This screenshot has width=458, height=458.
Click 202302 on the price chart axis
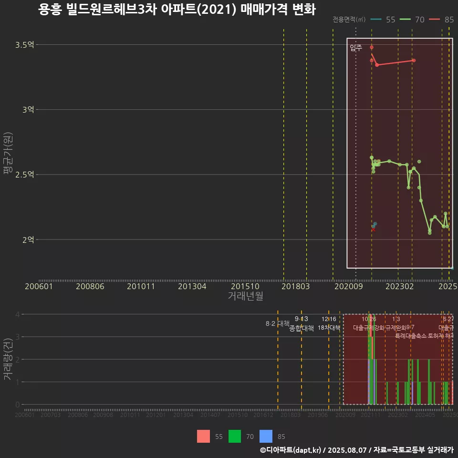(400, 286)
